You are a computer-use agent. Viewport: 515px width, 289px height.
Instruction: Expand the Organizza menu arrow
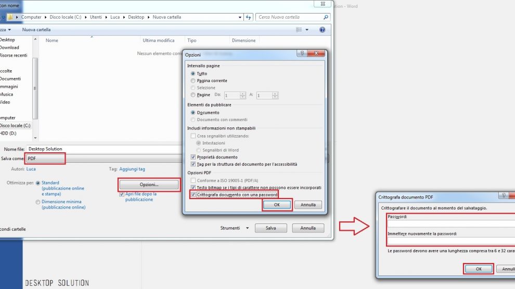click(x=9, y=30)
